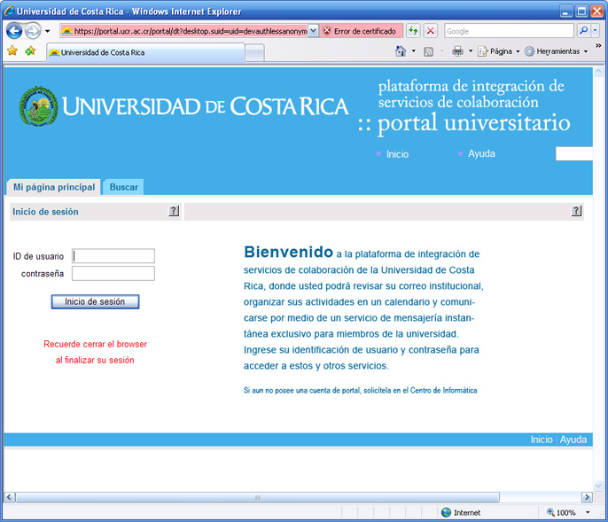608x522 pixels.
Task: Click the horizontal scrollbar thumb
Action: pyautogui.click(x=257, y=497)
